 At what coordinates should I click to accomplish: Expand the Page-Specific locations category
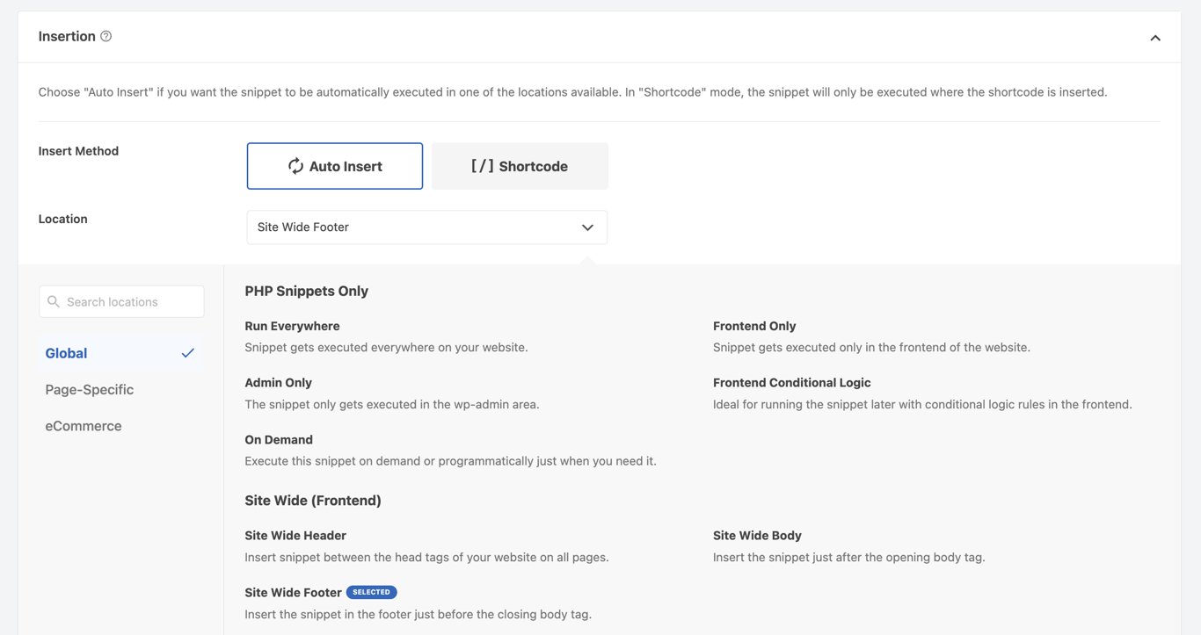coord(90,389)
